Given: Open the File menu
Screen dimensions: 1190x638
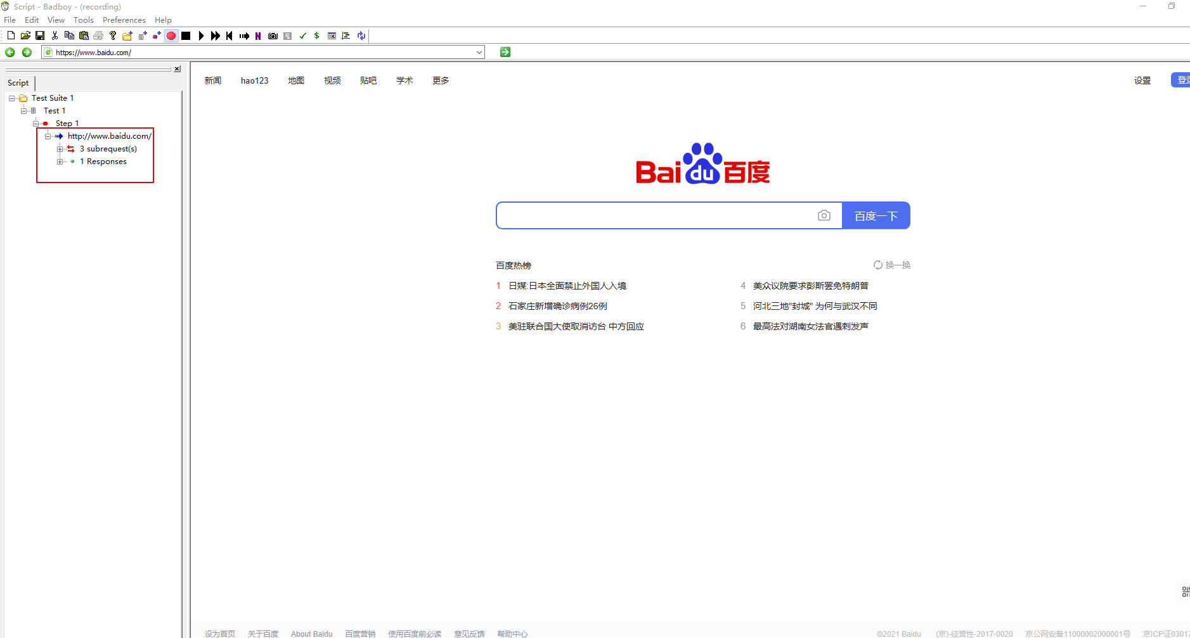Looking at the screenshot, I should [x=10, y=20].
